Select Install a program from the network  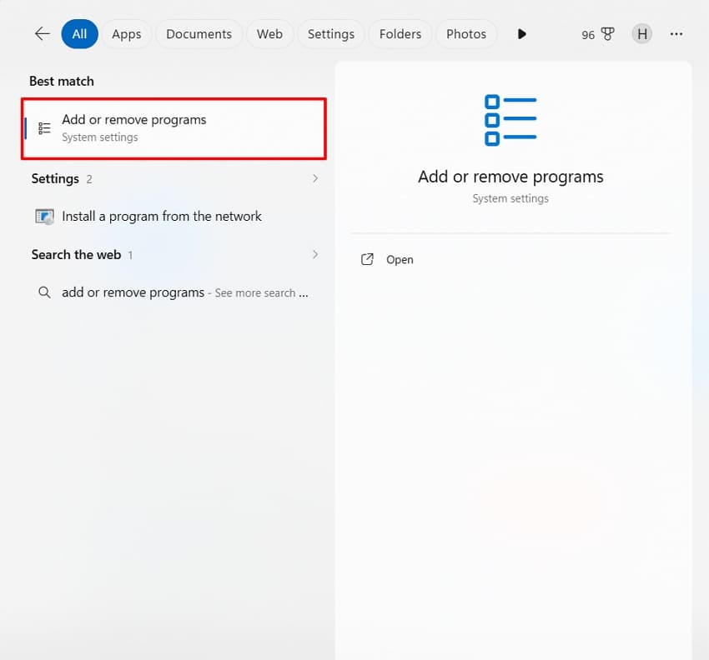[x=173, y=217]
